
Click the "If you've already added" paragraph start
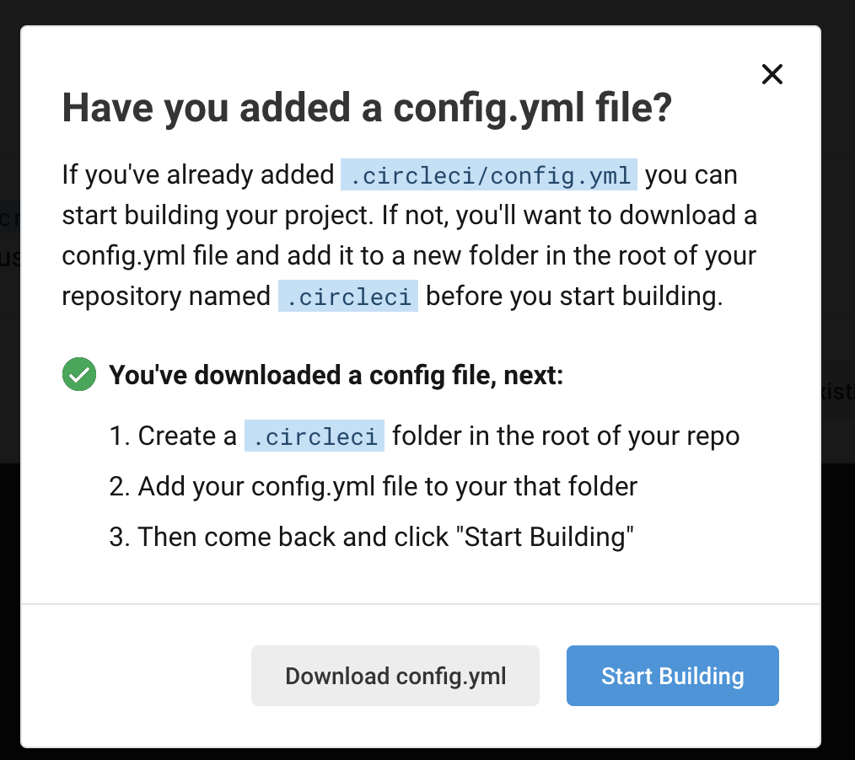[x=198, y=175]
